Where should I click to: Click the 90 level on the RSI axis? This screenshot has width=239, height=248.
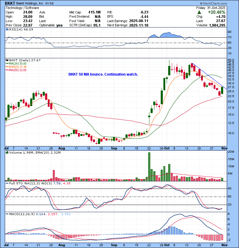pyautogui.click(x=229, y=32)
